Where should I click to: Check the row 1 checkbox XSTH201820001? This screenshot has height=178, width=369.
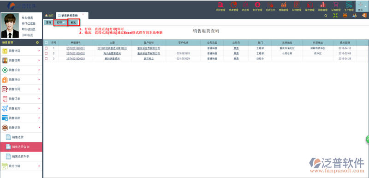46,48
